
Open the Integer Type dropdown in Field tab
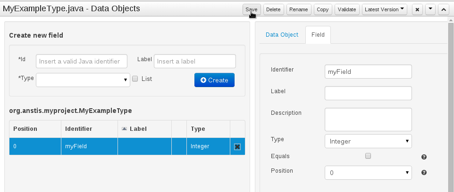(x=368, y=141)
